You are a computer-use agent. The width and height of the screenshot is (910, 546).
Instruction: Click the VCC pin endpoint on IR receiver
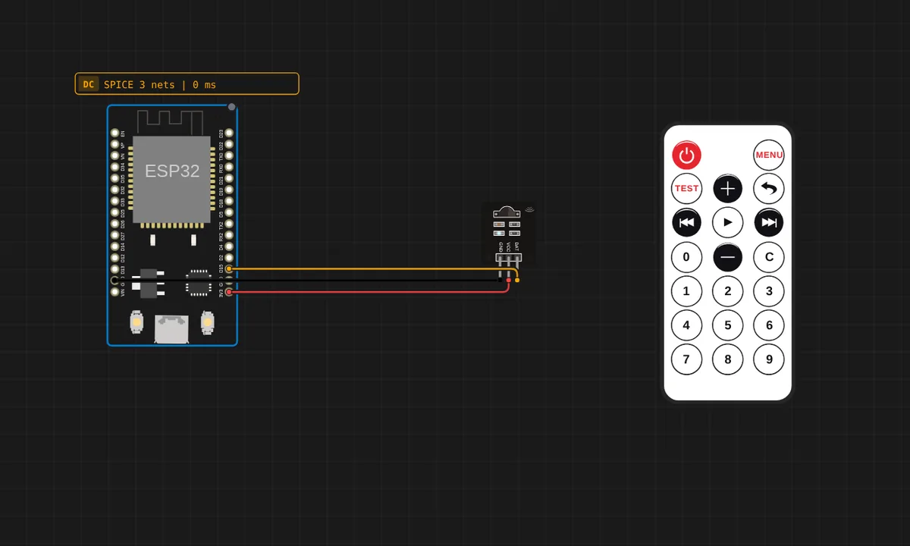pyautogui.click(x=509, y=280)
